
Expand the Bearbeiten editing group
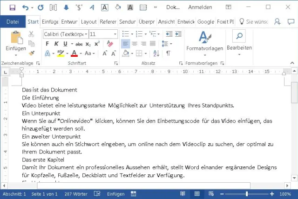[239, 43]
